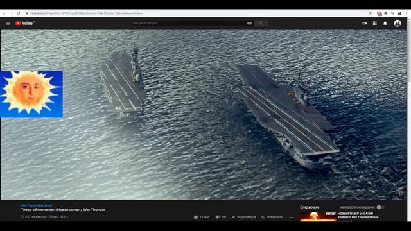
Task: Dislike the video with the thumbs-down icon
Action: pos(217,217)
